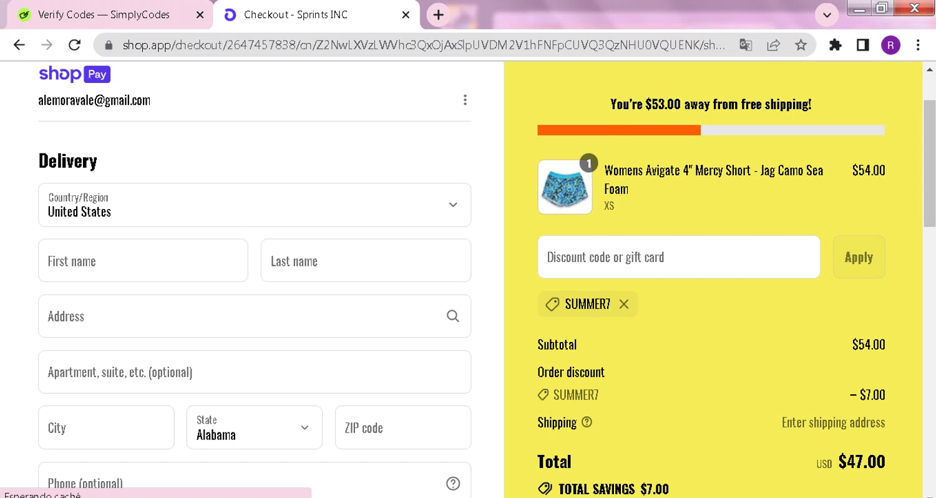
Task: Click into the Address field
Action: 255,316
